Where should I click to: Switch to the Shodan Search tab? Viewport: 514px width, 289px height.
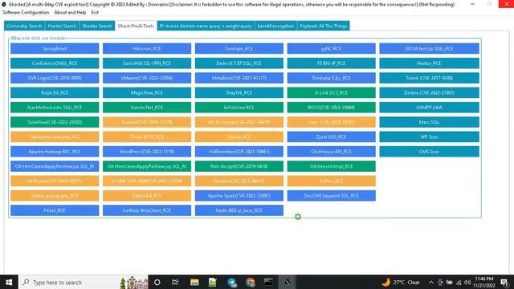pyautogui.click(x=97, y=26)
